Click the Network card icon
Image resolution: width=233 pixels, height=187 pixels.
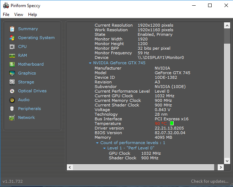pos(12,118)
